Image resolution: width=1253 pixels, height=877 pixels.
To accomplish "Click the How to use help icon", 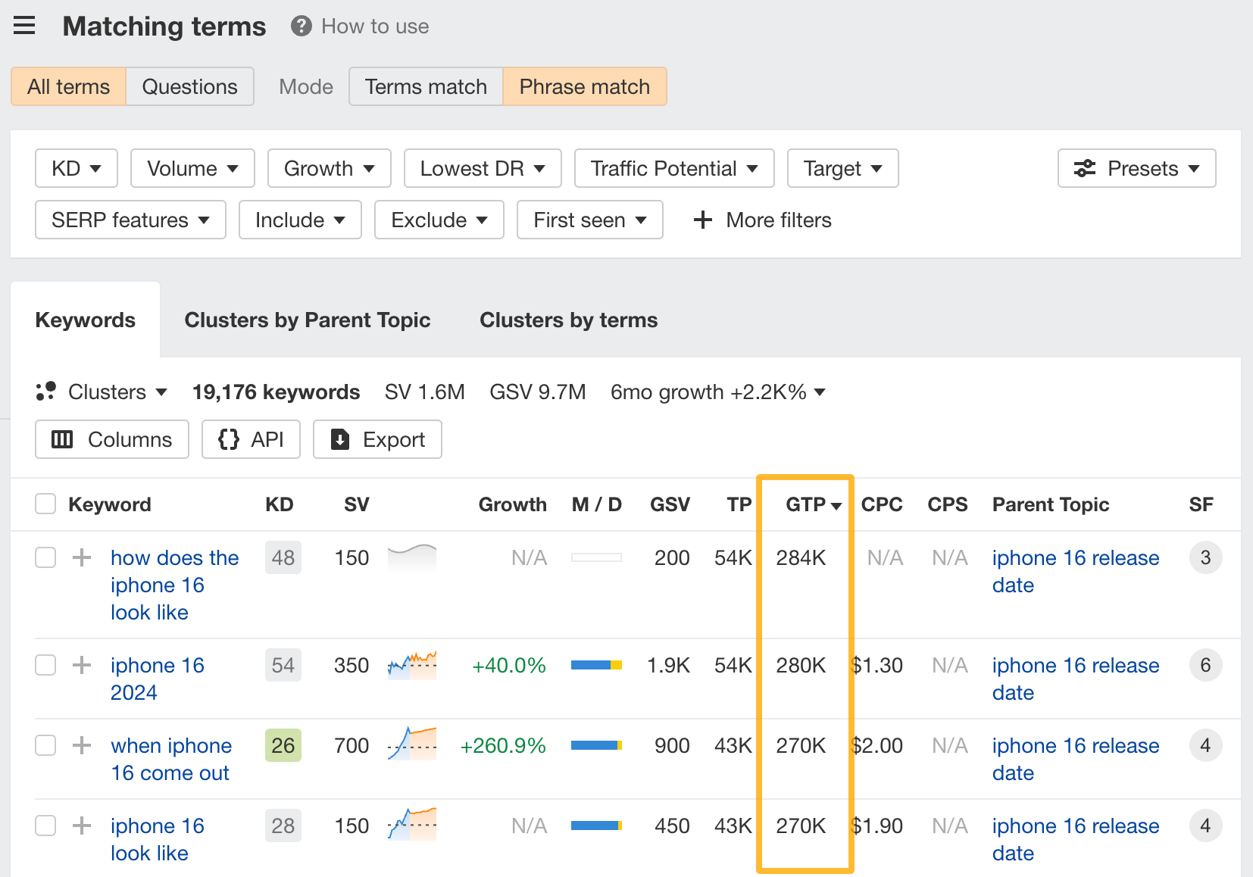I will [x=302, y=27].
